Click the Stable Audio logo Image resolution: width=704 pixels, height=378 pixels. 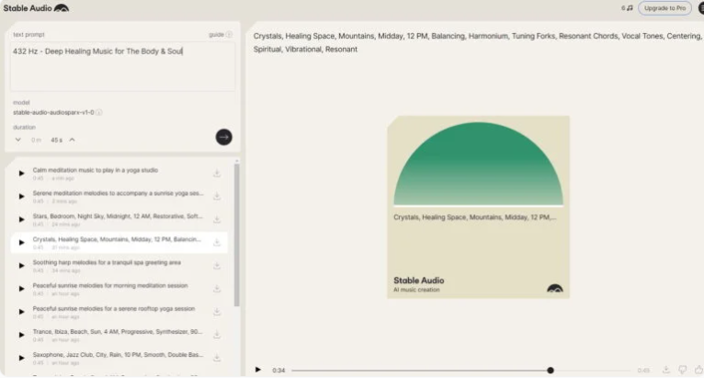[x=36, y=8]
